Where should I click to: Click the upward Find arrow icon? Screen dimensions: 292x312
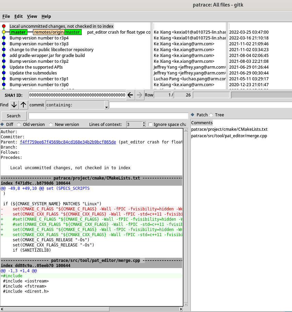click(23, 105)
